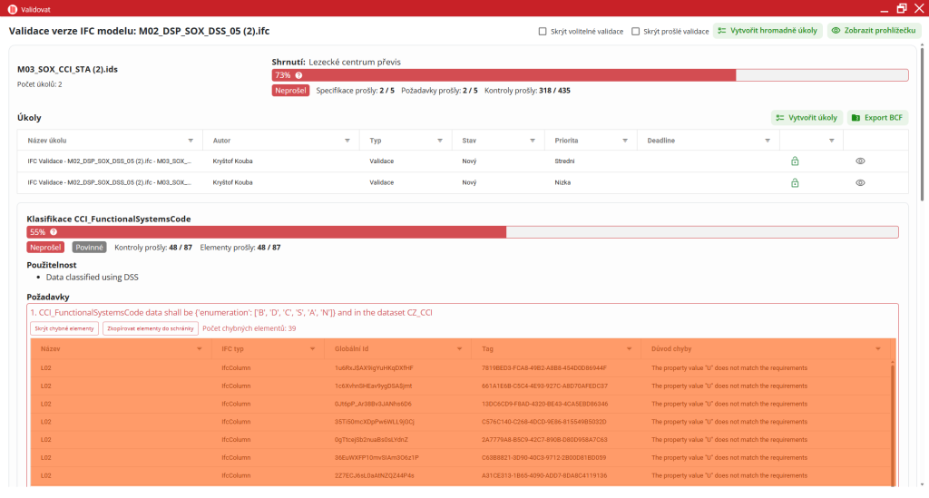View the Nizka priority task via eye icon
The width and height of the screenshot is (929, 498).
860,182
